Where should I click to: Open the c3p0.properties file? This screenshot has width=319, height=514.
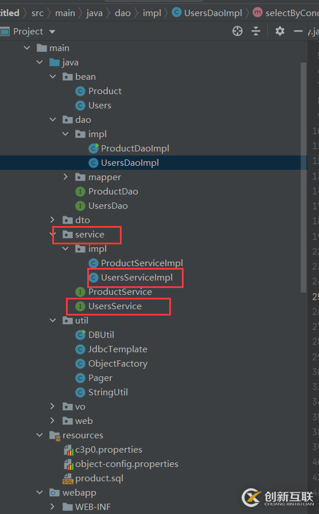[108, 449]
